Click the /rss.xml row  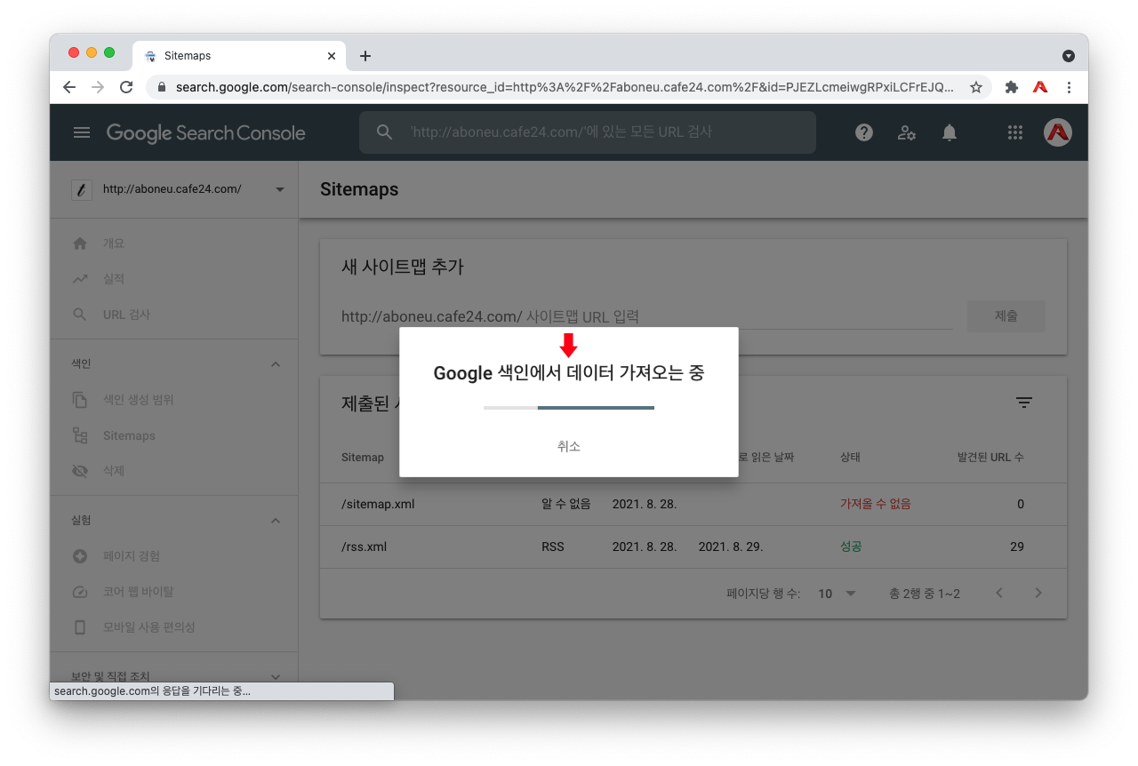click(693, 547)
